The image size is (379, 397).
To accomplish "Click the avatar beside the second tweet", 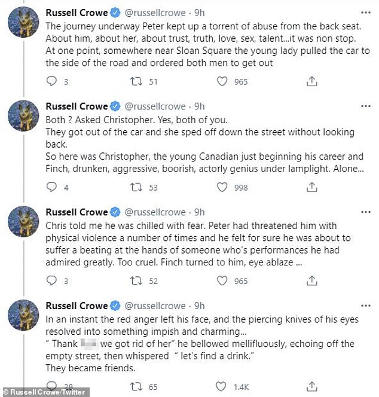I will pyautogui.click(x=24, y=120).
